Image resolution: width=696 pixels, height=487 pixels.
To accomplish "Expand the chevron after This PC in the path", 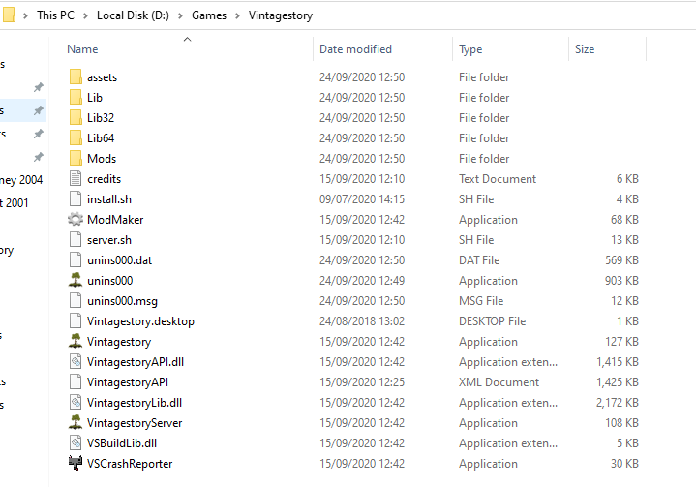I will pos(87,16).
